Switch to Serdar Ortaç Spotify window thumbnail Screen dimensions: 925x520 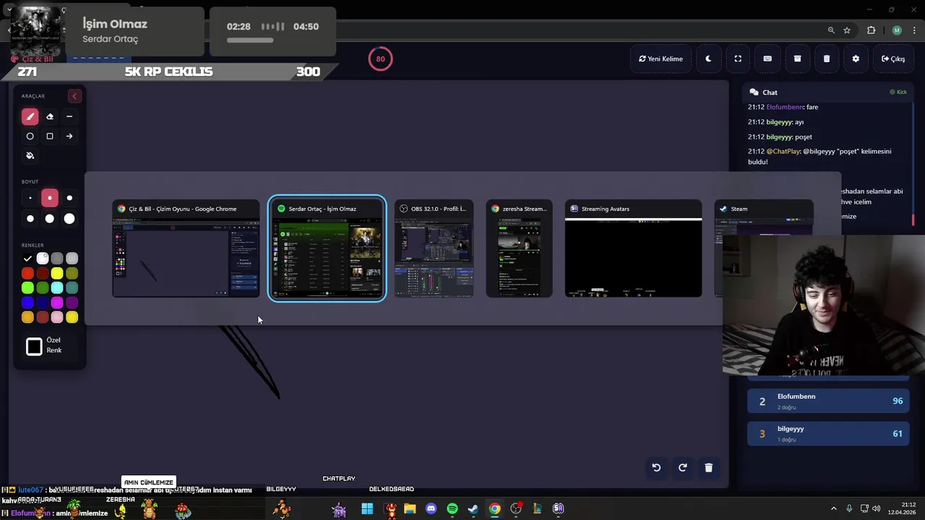click(327, 249)
